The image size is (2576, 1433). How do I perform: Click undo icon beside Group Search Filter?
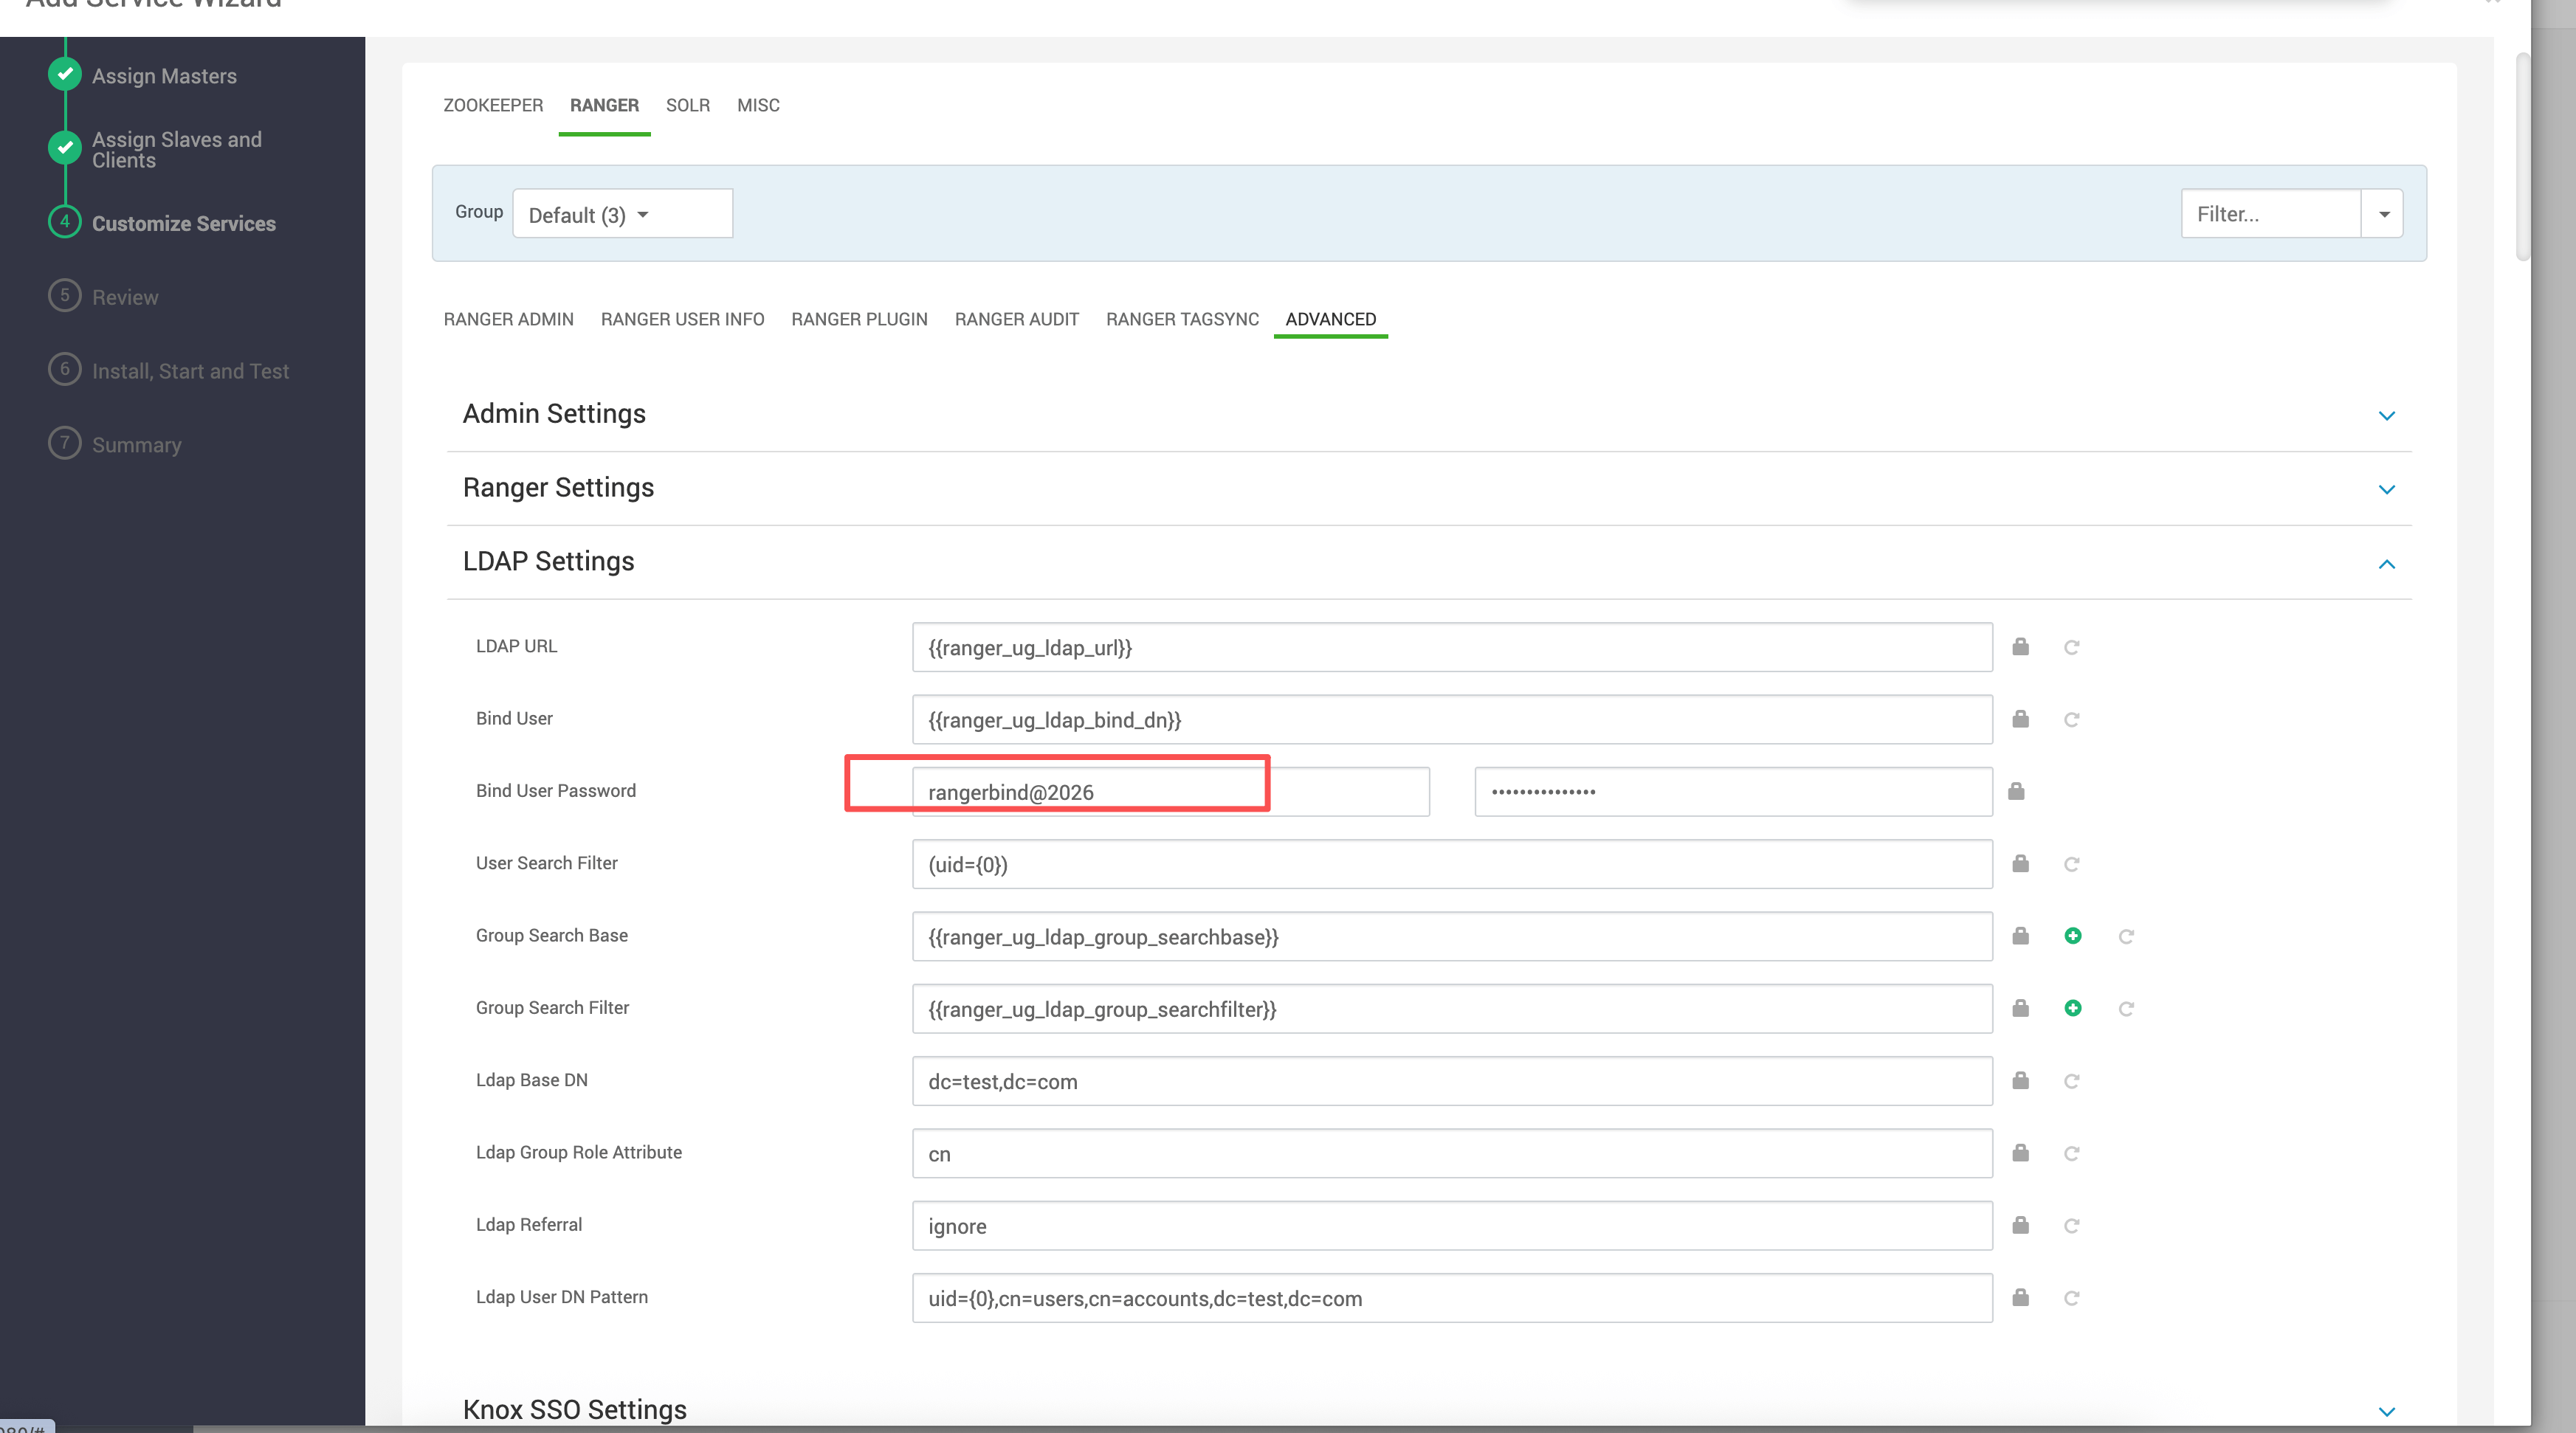click(2125, 1008)
